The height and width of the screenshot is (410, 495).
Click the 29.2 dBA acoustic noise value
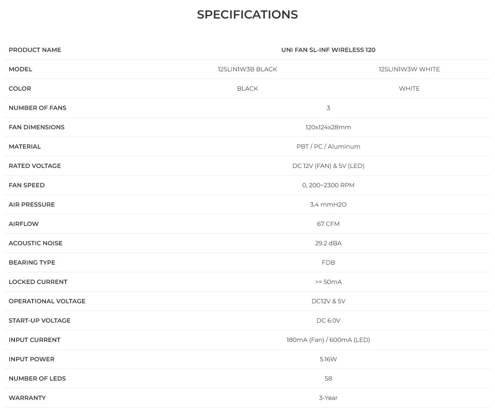pyautogui.click(x=328, y=243)
